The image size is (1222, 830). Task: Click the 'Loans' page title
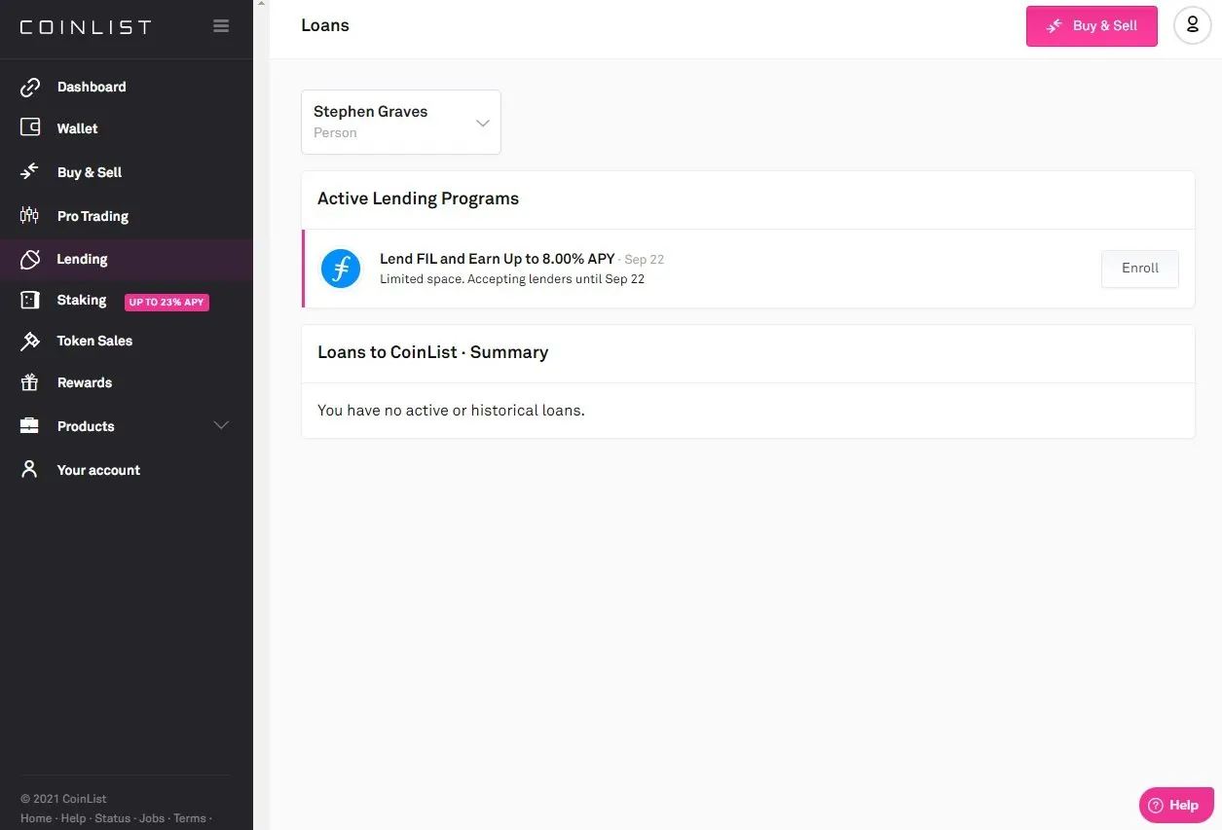(325, 26)
